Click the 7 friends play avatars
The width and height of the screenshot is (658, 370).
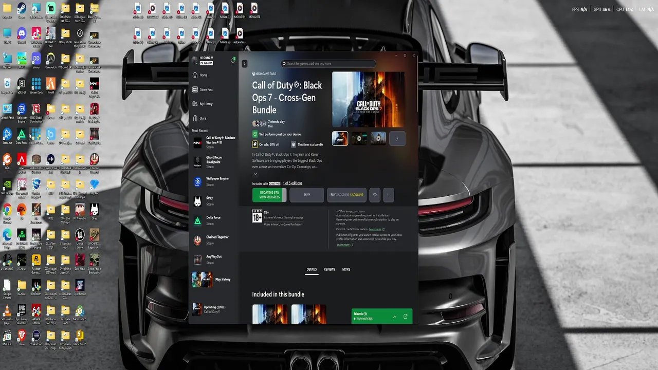pyautogui.click(x=259, y=124)
